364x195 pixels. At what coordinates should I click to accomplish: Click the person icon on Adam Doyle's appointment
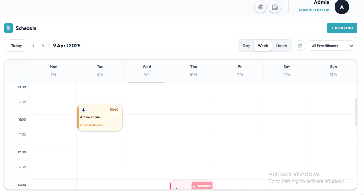click(x=83, y=110)
